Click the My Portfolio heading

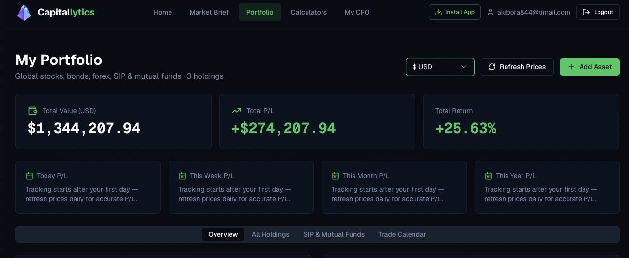59,60
